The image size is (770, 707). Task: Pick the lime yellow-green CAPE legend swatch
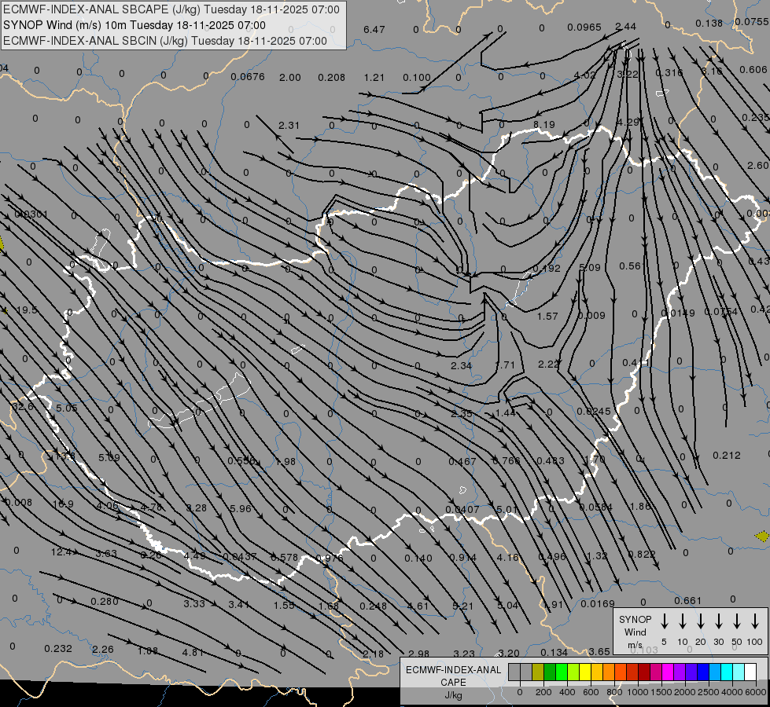click(x=573, y=672)
